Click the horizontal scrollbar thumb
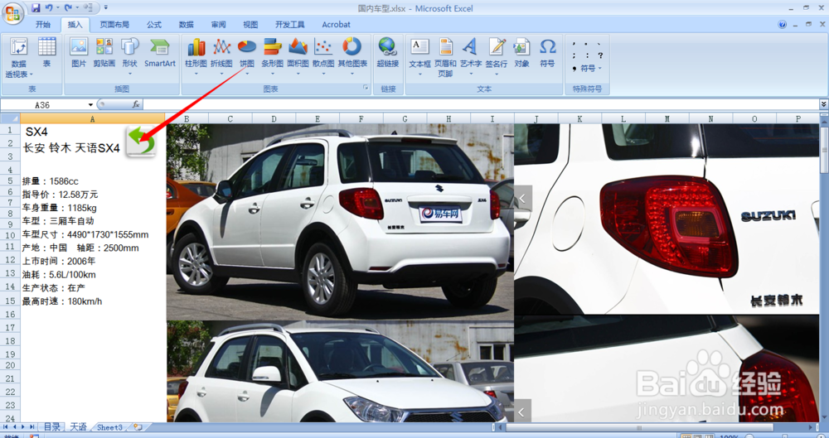Screen dimensions: 829x438 pyautogui.click(x=640, y=427)
